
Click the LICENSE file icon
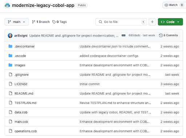pyautogui.click(x=11, y=84)
